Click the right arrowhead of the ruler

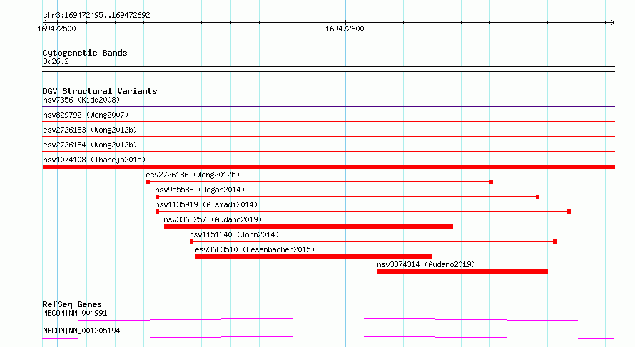pos(612,22)
